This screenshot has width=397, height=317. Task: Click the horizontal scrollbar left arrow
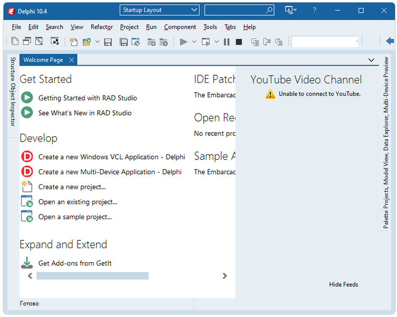[x=30, y=276]
